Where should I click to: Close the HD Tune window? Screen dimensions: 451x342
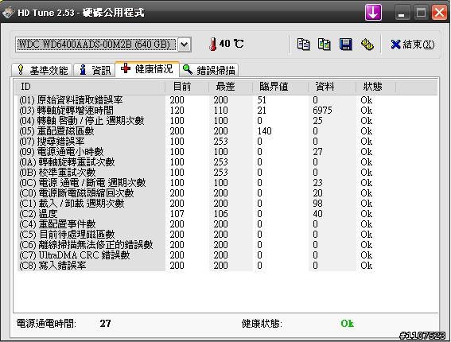point(440,13)
